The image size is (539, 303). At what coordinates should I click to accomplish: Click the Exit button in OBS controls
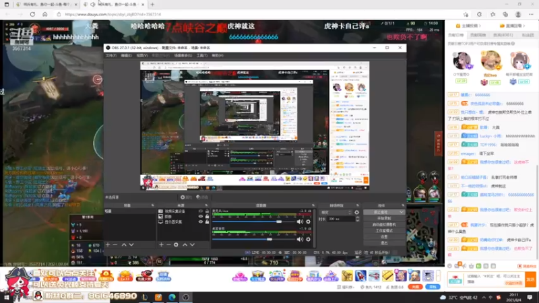384,243
